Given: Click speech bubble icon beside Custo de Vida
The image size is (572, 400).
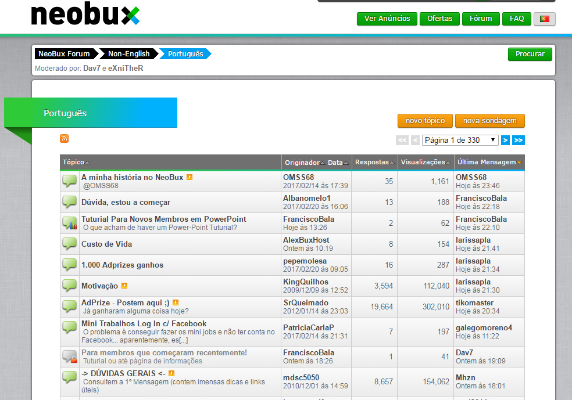Looking at the screenshot, I should point(69,244).
